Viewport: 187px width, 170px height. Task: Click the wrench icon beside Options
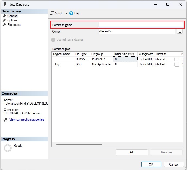coord(4,20)
